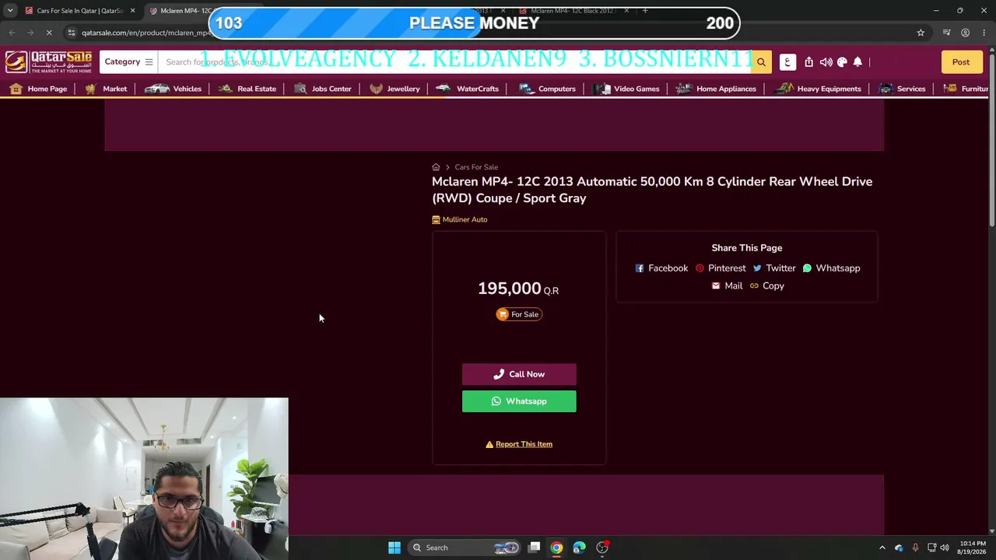Click the QatarSale logo
The height and width of the screenshot is (560, 996).
(48, 62)
